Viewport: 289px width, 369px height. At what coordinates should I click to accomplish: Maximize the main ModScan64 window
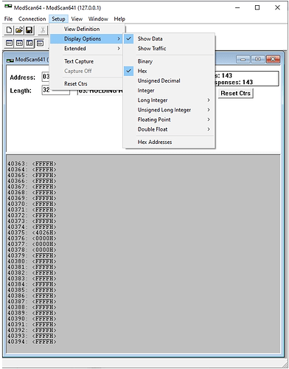pyautogui.click(x=257, y=7)
